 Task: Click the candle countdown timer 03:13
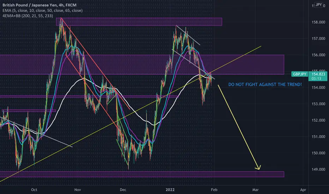coord(316,79)
